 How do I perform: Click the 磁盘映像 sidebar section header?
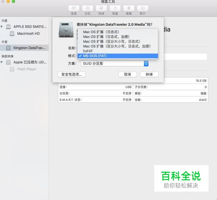click(x=7, y=56)
